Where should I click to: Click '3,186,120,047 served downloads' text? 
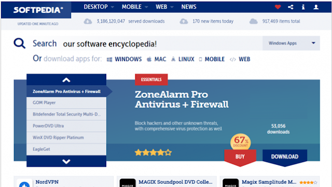click(131, 21)
